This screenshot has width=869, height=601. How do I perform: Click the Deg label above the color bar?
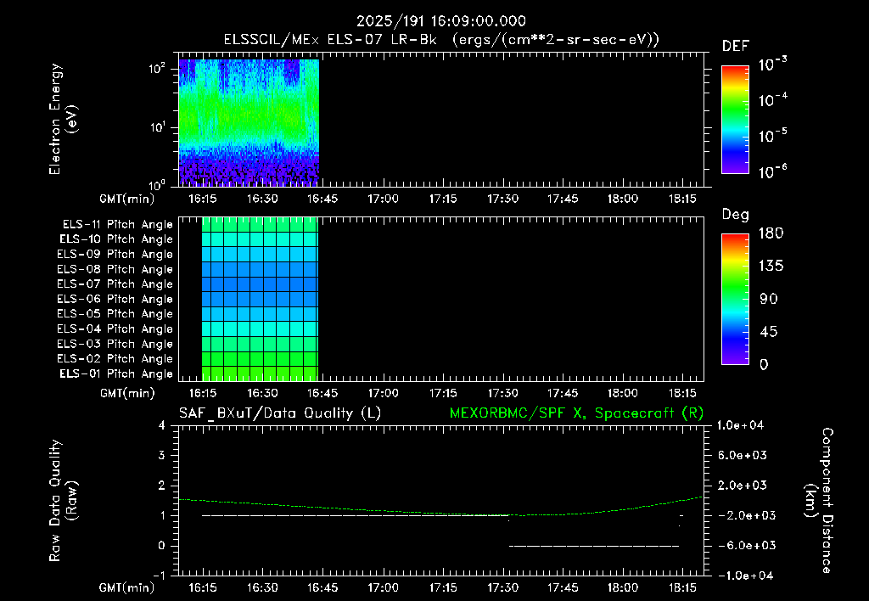[x=736, y=215]
